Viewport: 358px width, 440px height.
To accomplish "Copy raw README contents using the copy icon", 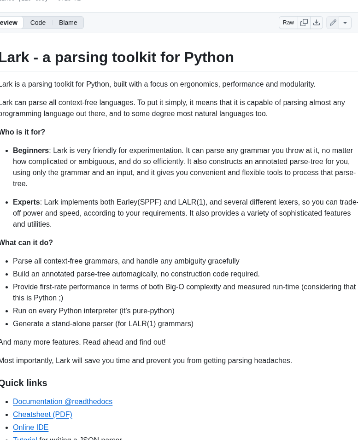I will click(304, 22).
